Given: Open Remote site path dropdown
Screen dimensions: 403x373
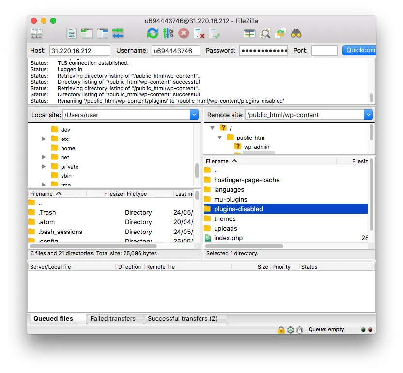Looking at the screenshot, I should pos(368,115).
